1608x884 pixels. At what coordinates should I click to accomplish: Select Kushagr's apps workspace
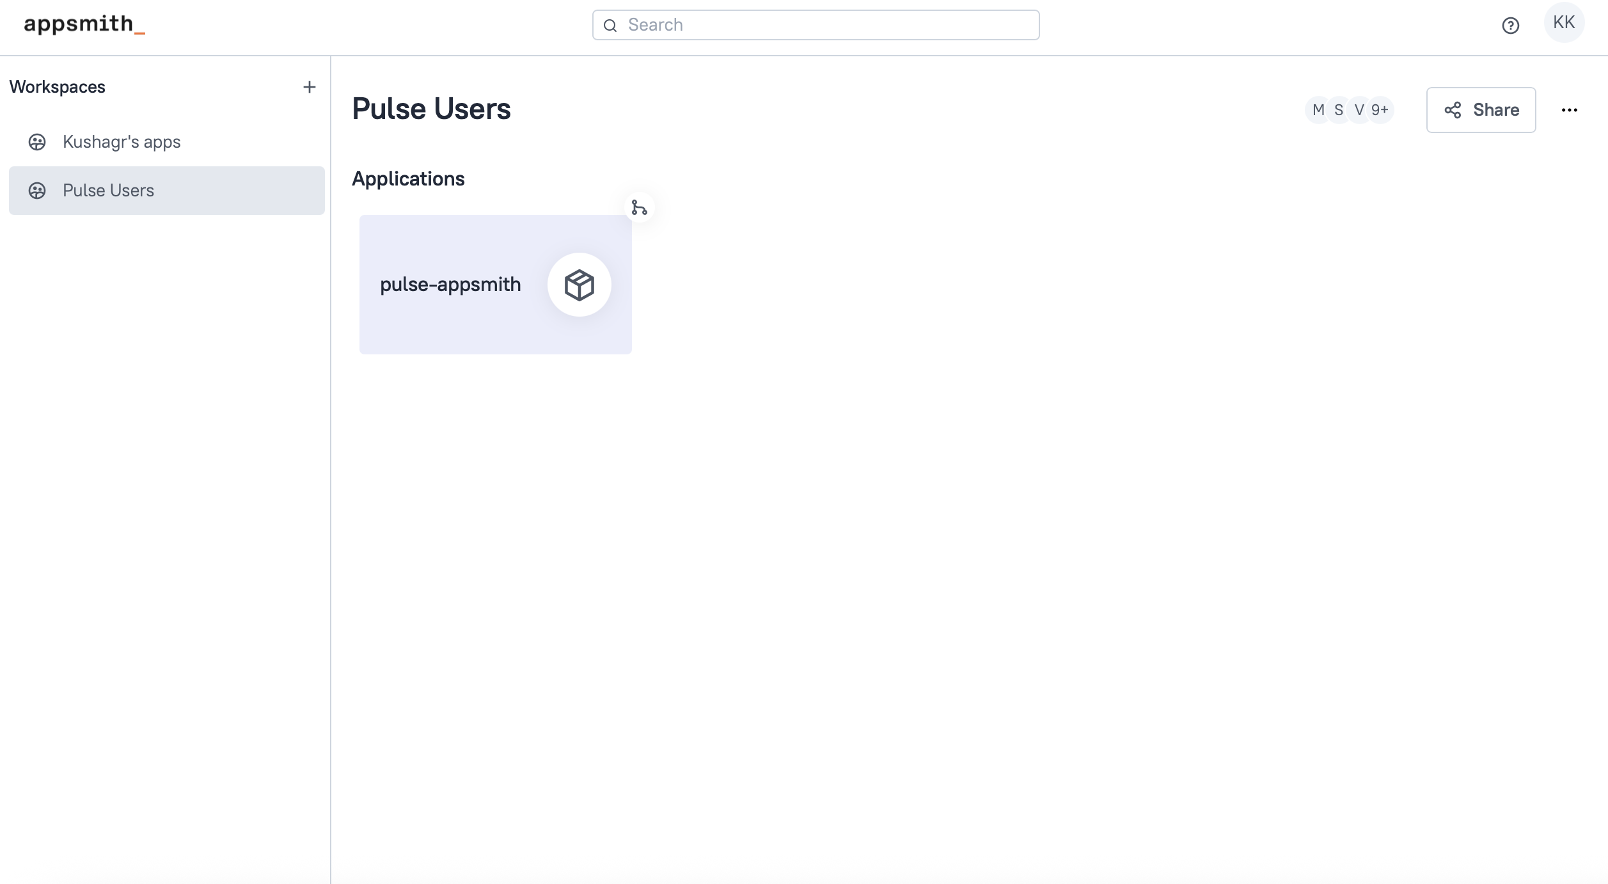click(122, 142)
